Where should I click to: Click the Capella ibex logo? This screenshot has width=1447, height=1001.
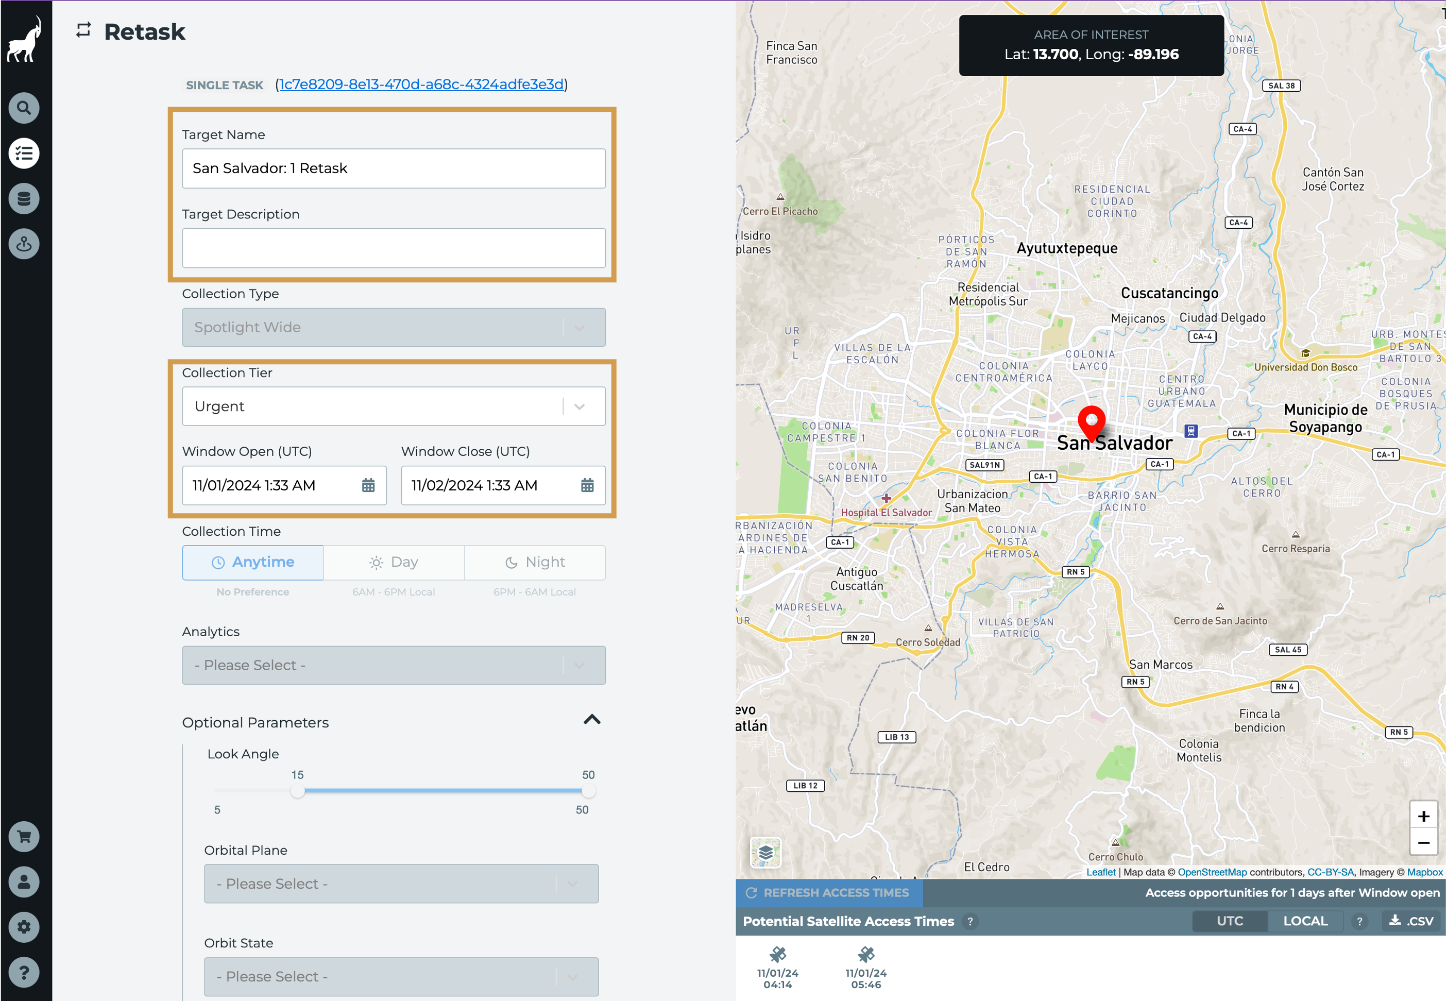(24, 40)
